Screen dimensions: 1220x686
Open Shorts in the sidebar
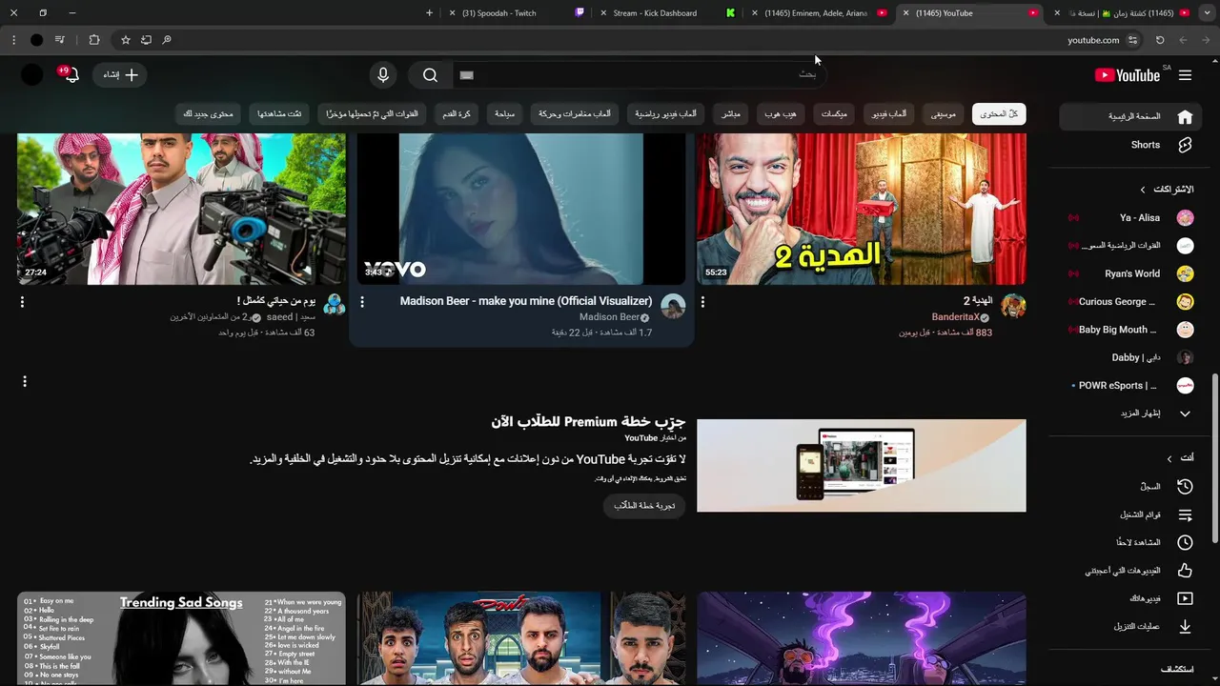1130,145
